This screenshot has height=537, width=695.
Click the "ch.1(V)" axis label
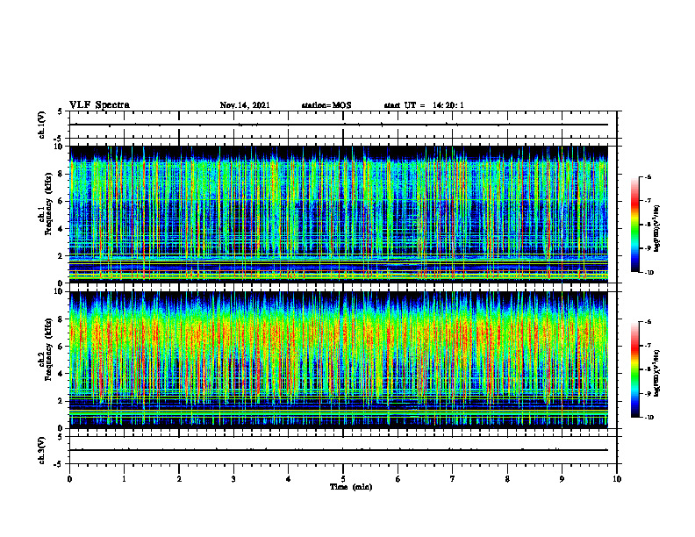(42, 125)
